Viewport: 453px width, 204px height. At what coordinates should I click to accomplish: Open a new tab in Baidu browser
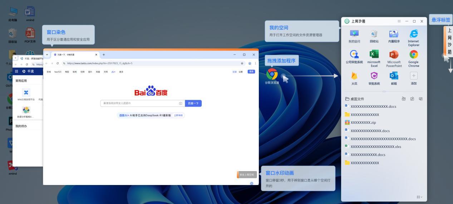coord(104,55)
